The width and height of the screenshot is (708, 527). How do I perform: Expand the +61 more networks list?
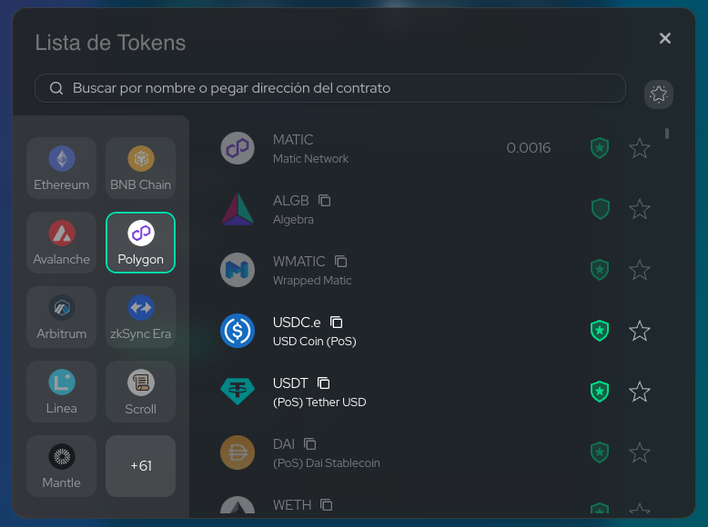pyautogui.click(x=140, y=466)
